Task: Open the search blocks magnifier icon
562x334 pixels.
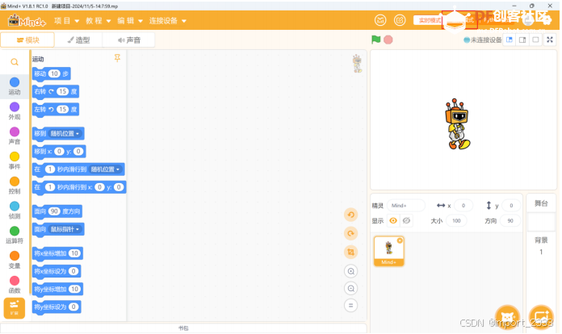Action: (15, 62)
